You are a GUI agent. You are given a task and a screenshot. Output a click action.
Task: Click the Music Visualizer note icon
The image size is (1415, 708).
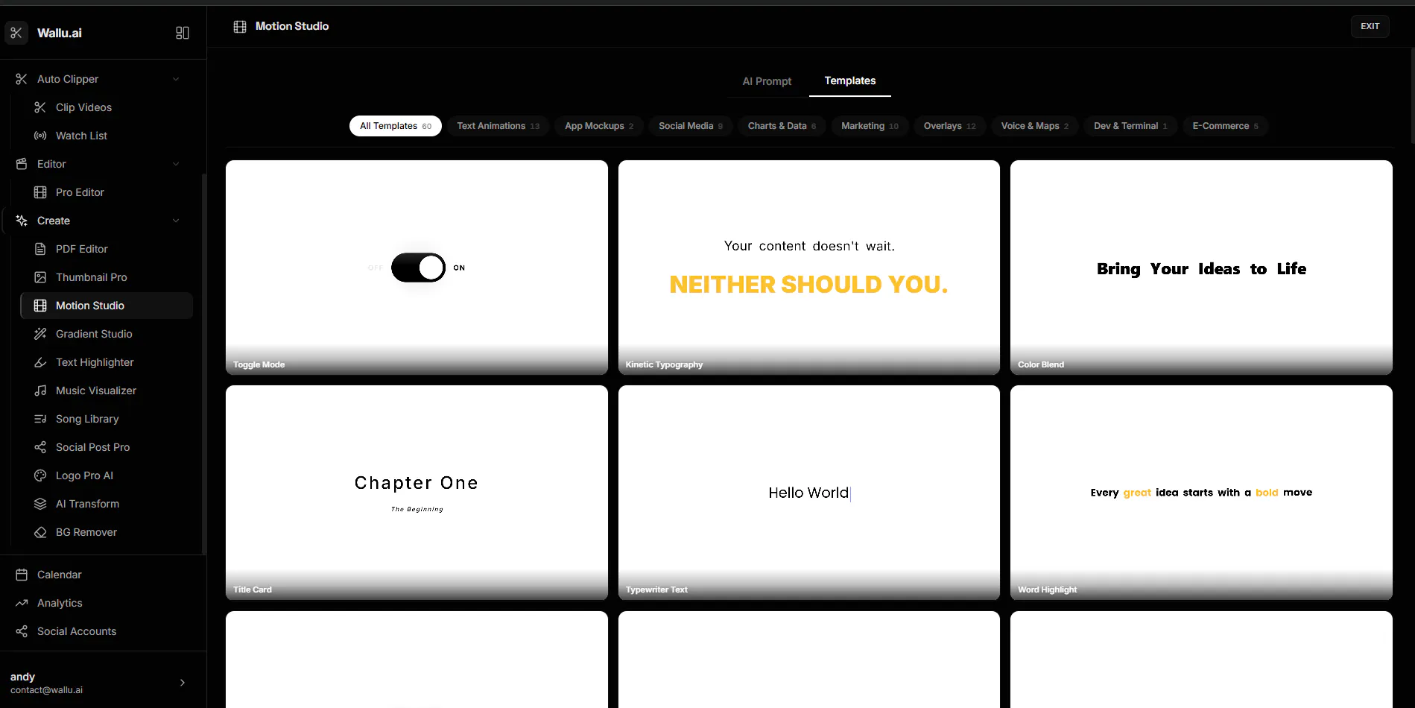(x=40, y=391)
